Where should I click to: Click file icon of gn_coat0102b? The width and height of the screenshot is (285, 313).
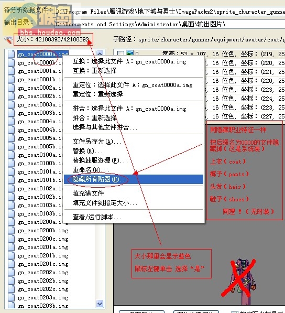point(11,197)
